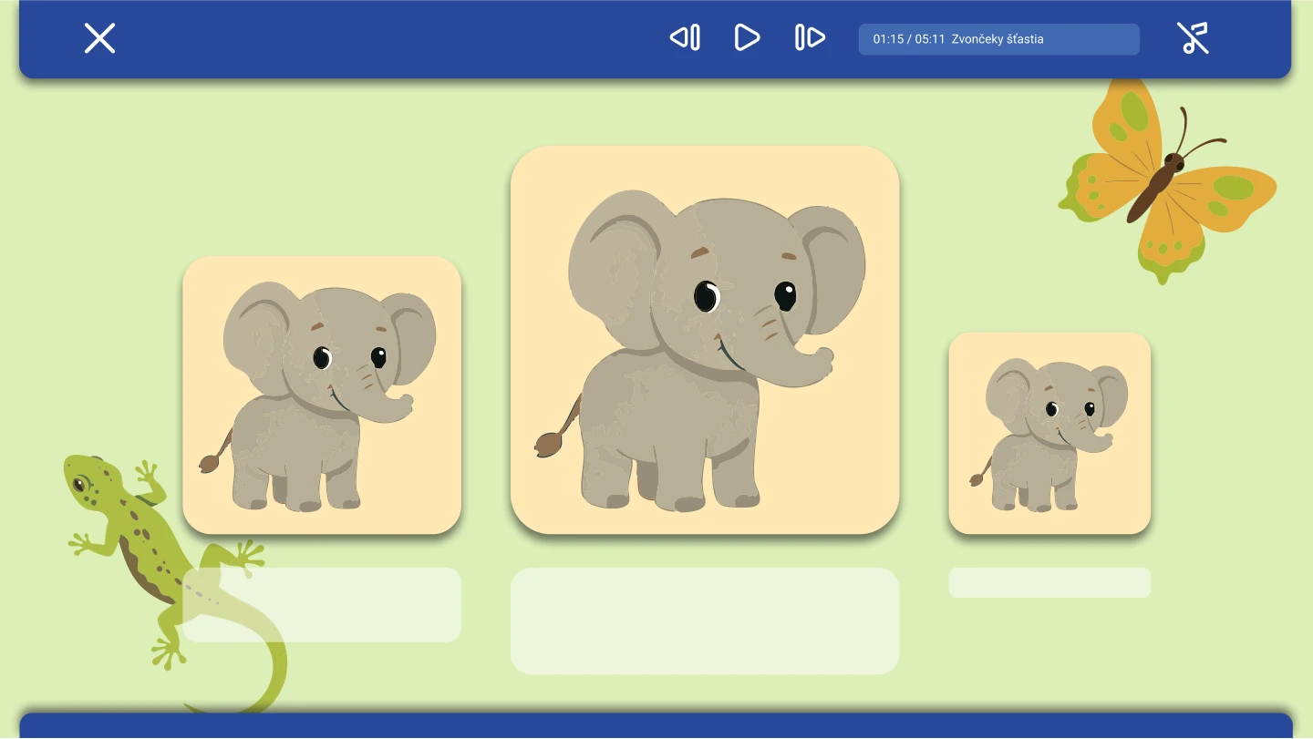1313x739 pixels.
Task: Tap the green lizard's head
Action: pyautogui.click(x=88, y=478)
